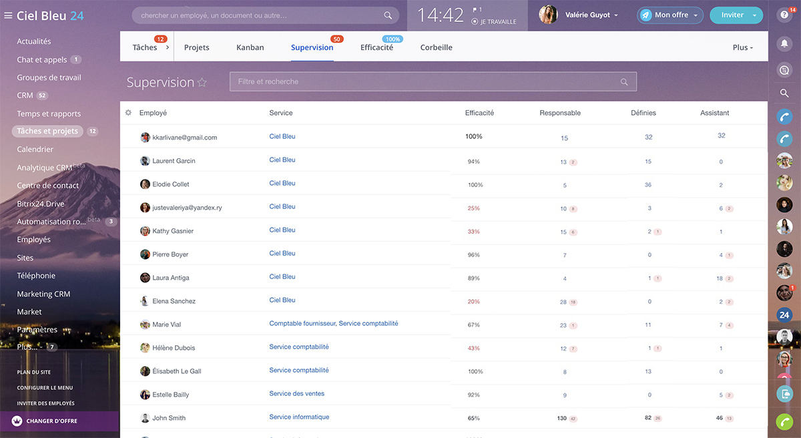Click the green phone icon at bottom right
Viewport: 801px width, 438px height.
(x=784, y=421)
